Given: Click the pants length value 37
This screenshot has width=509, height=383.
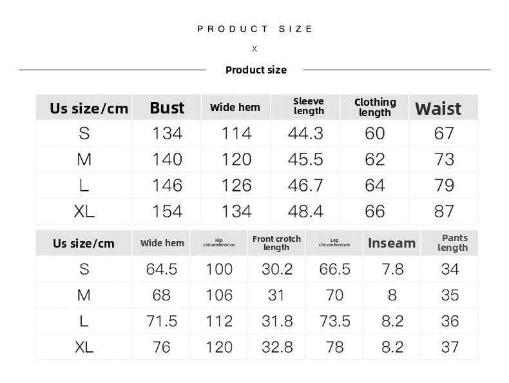Looking at the screenshot, I should 450,348.
